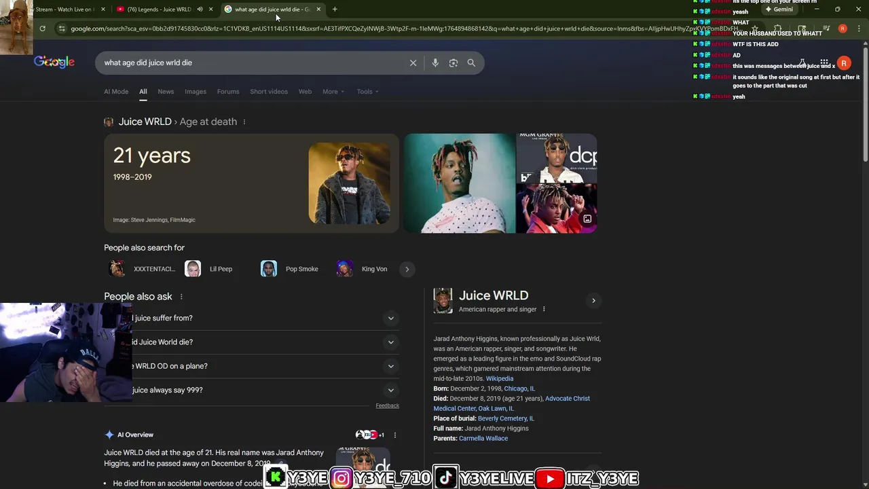Click the AI Overview sparkle icon
The image size is (869, 489).
(109, 435)
